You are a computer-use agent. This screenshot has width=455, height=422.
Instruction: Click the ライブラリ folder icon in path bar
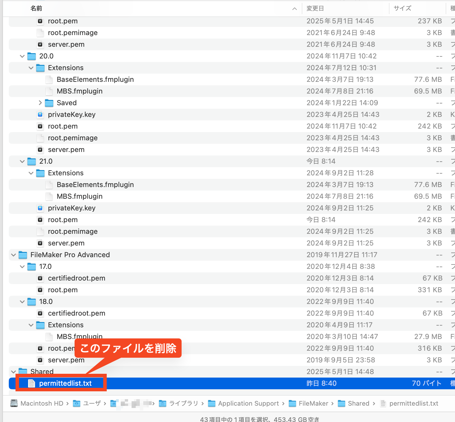[163, 404]
